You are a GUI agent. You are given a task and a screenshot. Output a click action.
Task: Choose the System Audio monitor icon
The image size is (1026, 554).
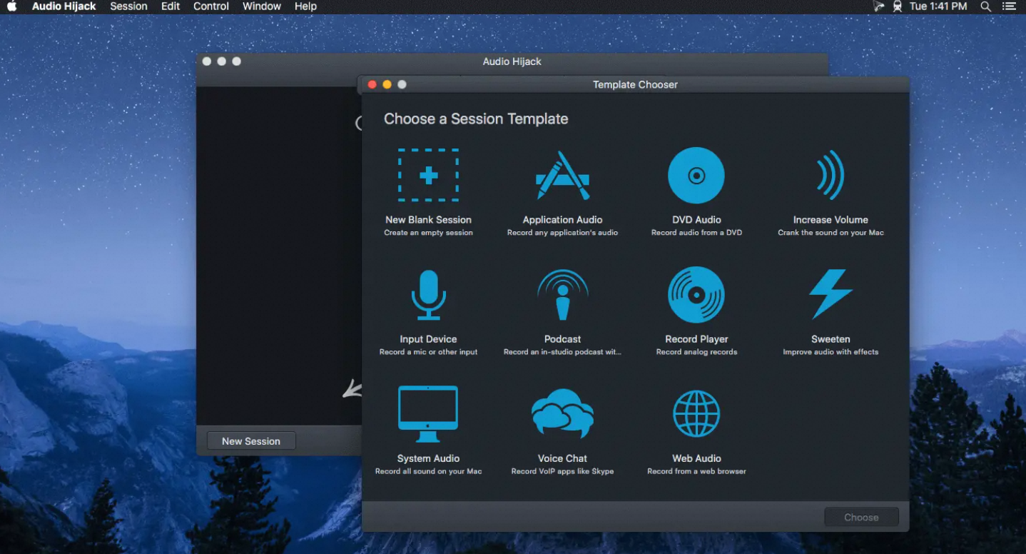tap(428, 414)
